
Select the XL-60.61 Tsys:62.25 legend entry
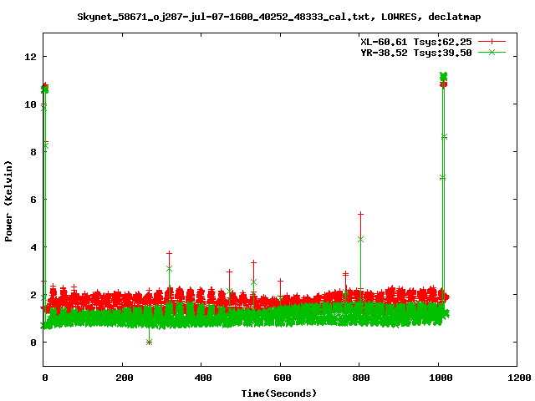click(x=416, y=42)
